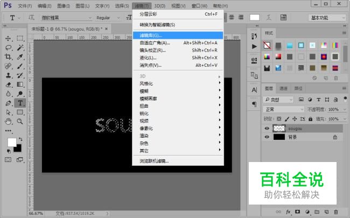Close the 未标题-1 document tab
This screenshot has height=218, width=350.
click(107, 29)
